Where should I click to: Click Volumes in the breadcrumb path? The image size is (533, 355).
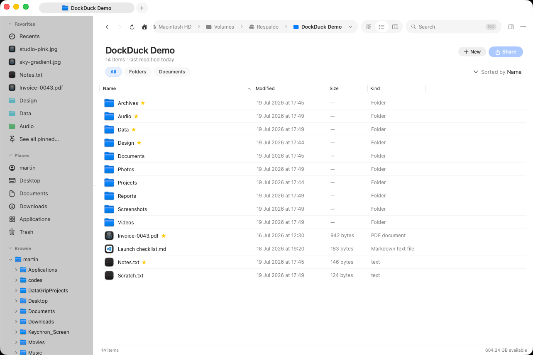click(x=220, y=27)
